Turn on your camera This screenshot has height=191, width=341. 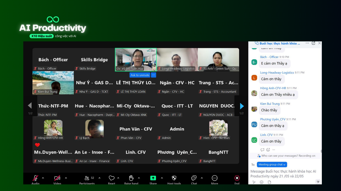coord(57,178)
